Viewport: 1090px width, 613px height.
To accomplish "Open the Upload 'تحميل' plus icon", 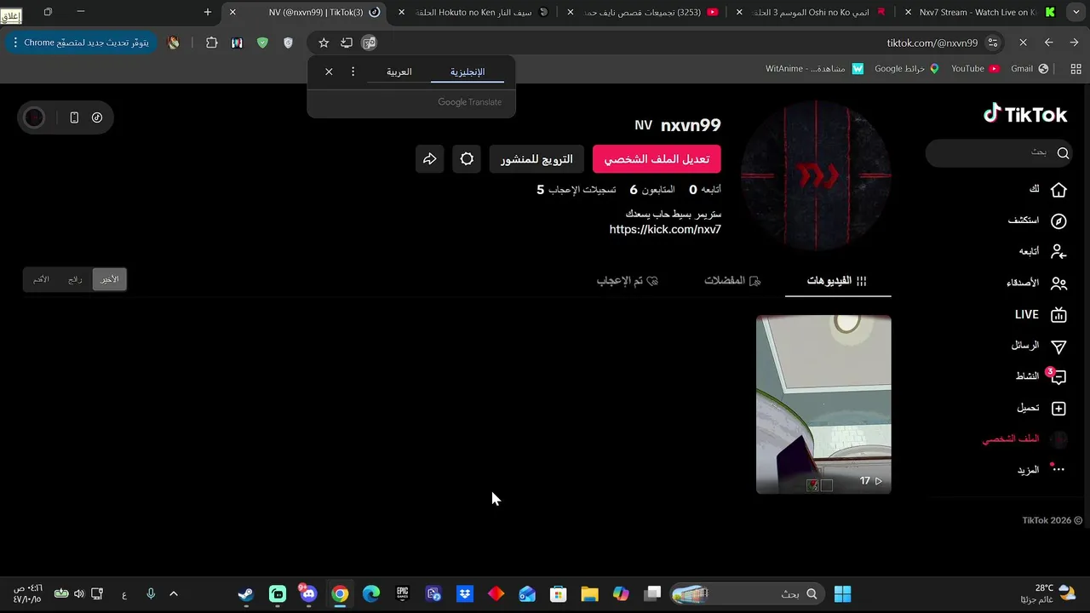I will coord(1058,409).
